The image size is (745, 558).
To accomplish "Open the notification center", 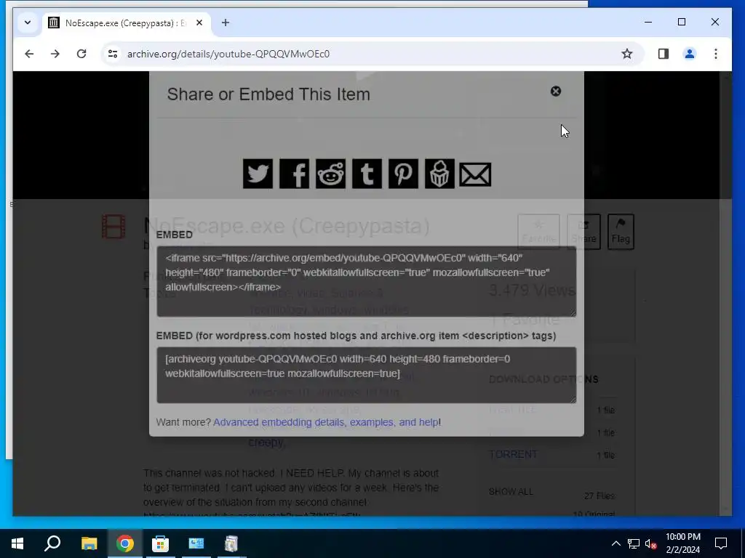I will pyautogui.click(x=721, y=543).
